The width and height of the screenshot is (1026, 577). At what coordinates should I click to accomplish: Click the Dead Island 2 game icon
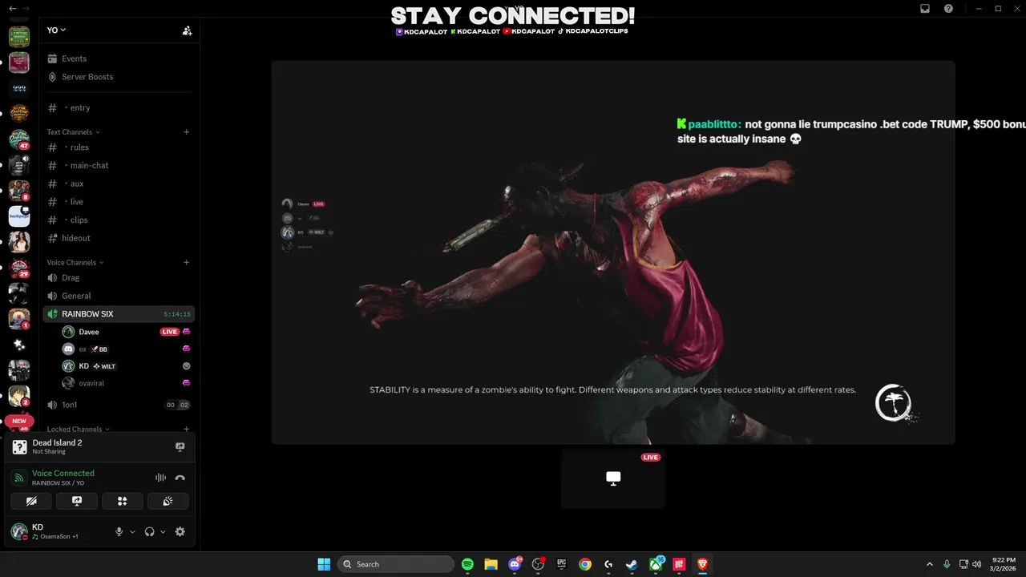click(x=20, y=447)
